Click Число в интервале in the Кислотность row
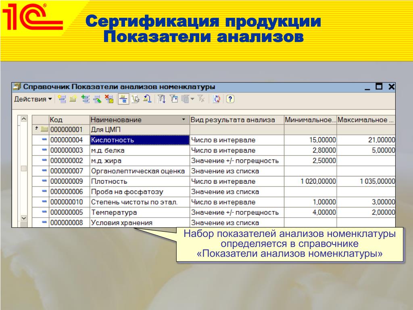Screen dimensions: 413x310 click(x=223, y=140)
